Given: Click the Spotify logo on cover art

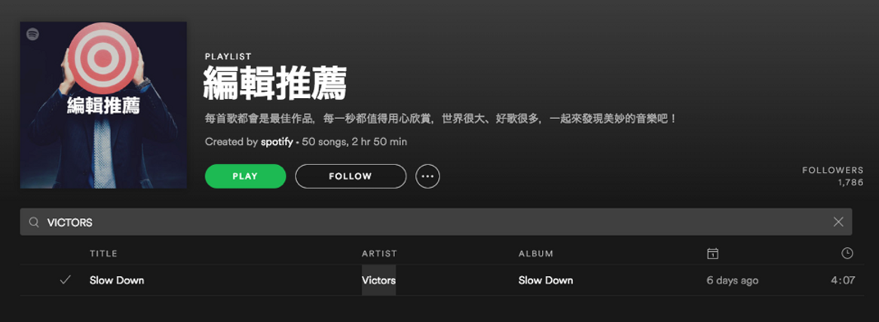Looking at the screenshot, I should coord(32,34).
